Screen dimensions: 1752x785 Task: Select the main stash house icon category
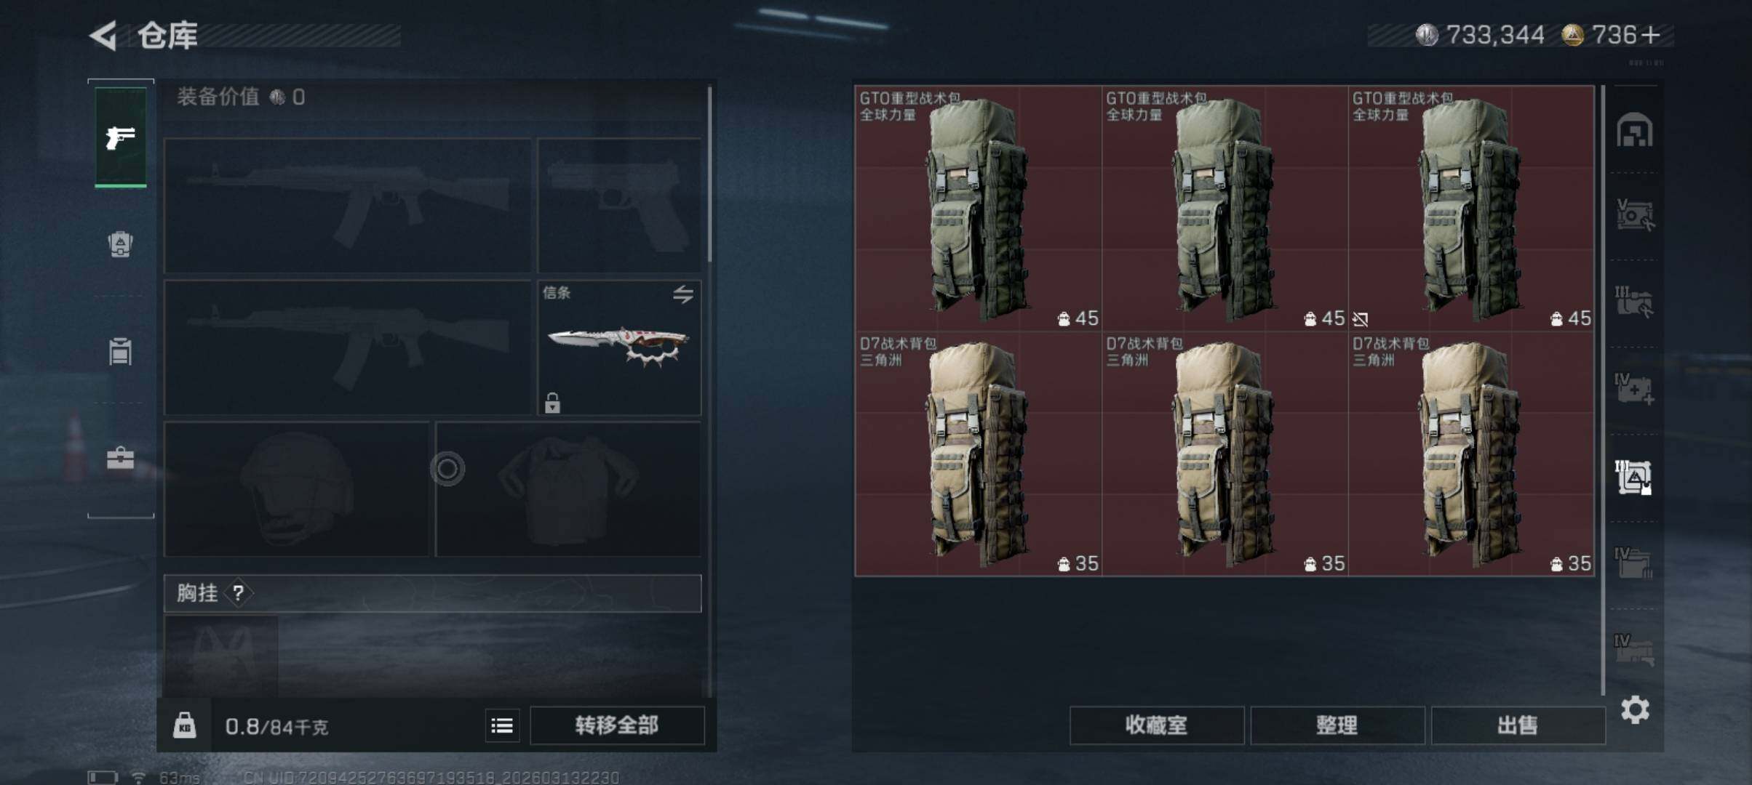pos(1634,130)
